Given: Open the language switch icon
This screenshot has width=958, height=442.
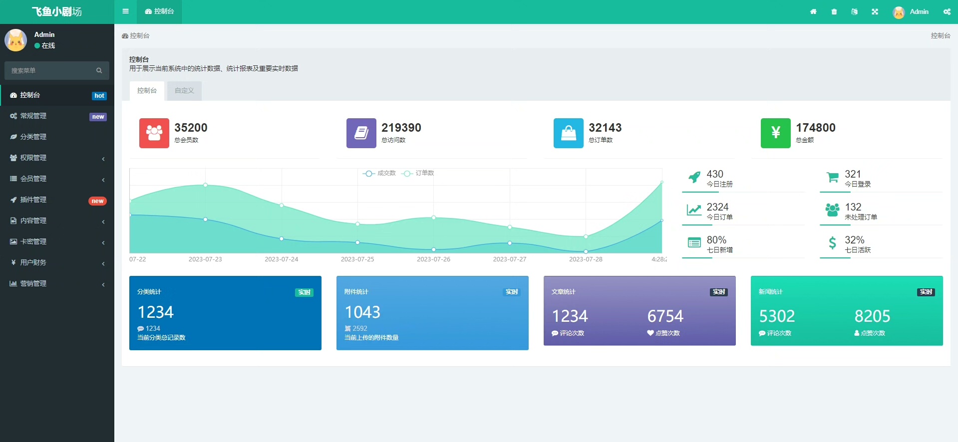Looking at the screenshot, I should coord(854,11).
